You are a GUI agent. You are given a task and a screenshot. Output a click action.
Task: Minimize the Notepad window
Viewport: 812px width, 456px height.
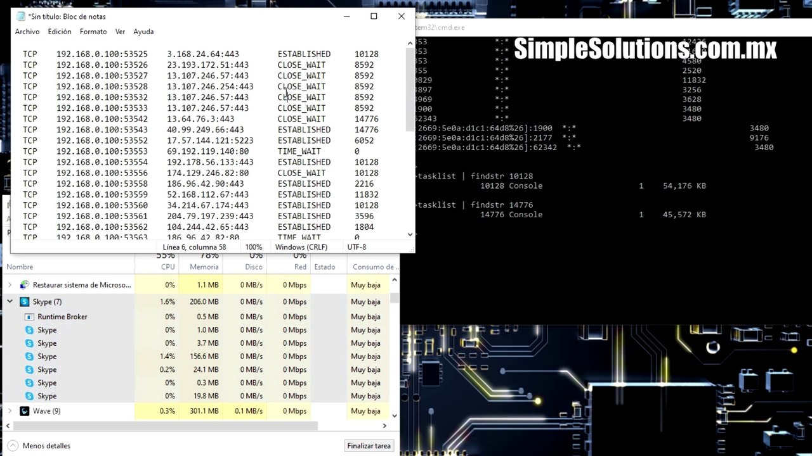pyautogui.click(x=346, y=16)
